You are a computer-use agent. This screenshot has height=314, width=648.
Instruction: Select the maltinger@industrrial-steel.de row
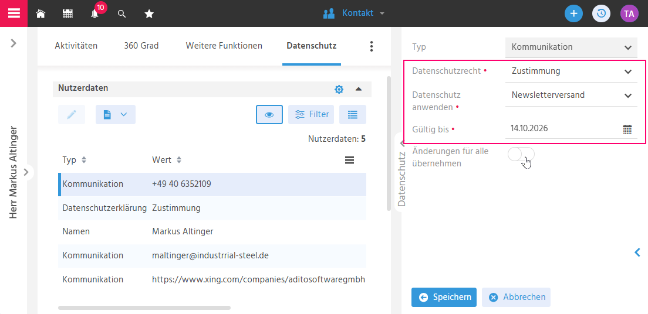point(212,255)
